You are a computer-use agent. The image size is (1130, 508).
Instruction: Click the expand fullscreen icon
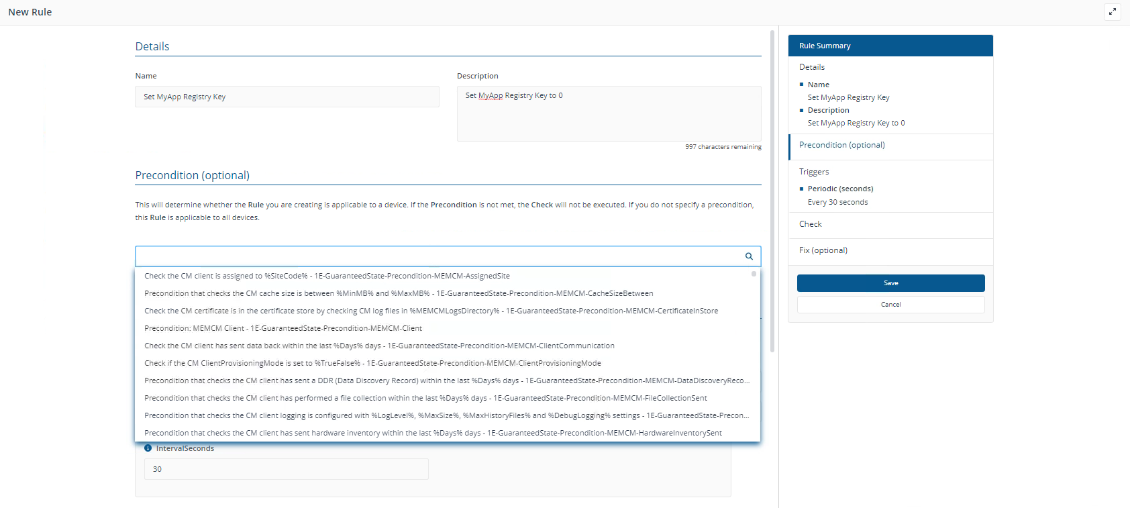pos(1112,11)
